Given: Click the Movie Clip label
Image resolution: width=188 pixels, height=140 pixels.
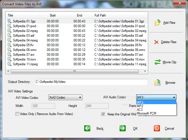Looking at the screenshot, I should coord(169,62).
